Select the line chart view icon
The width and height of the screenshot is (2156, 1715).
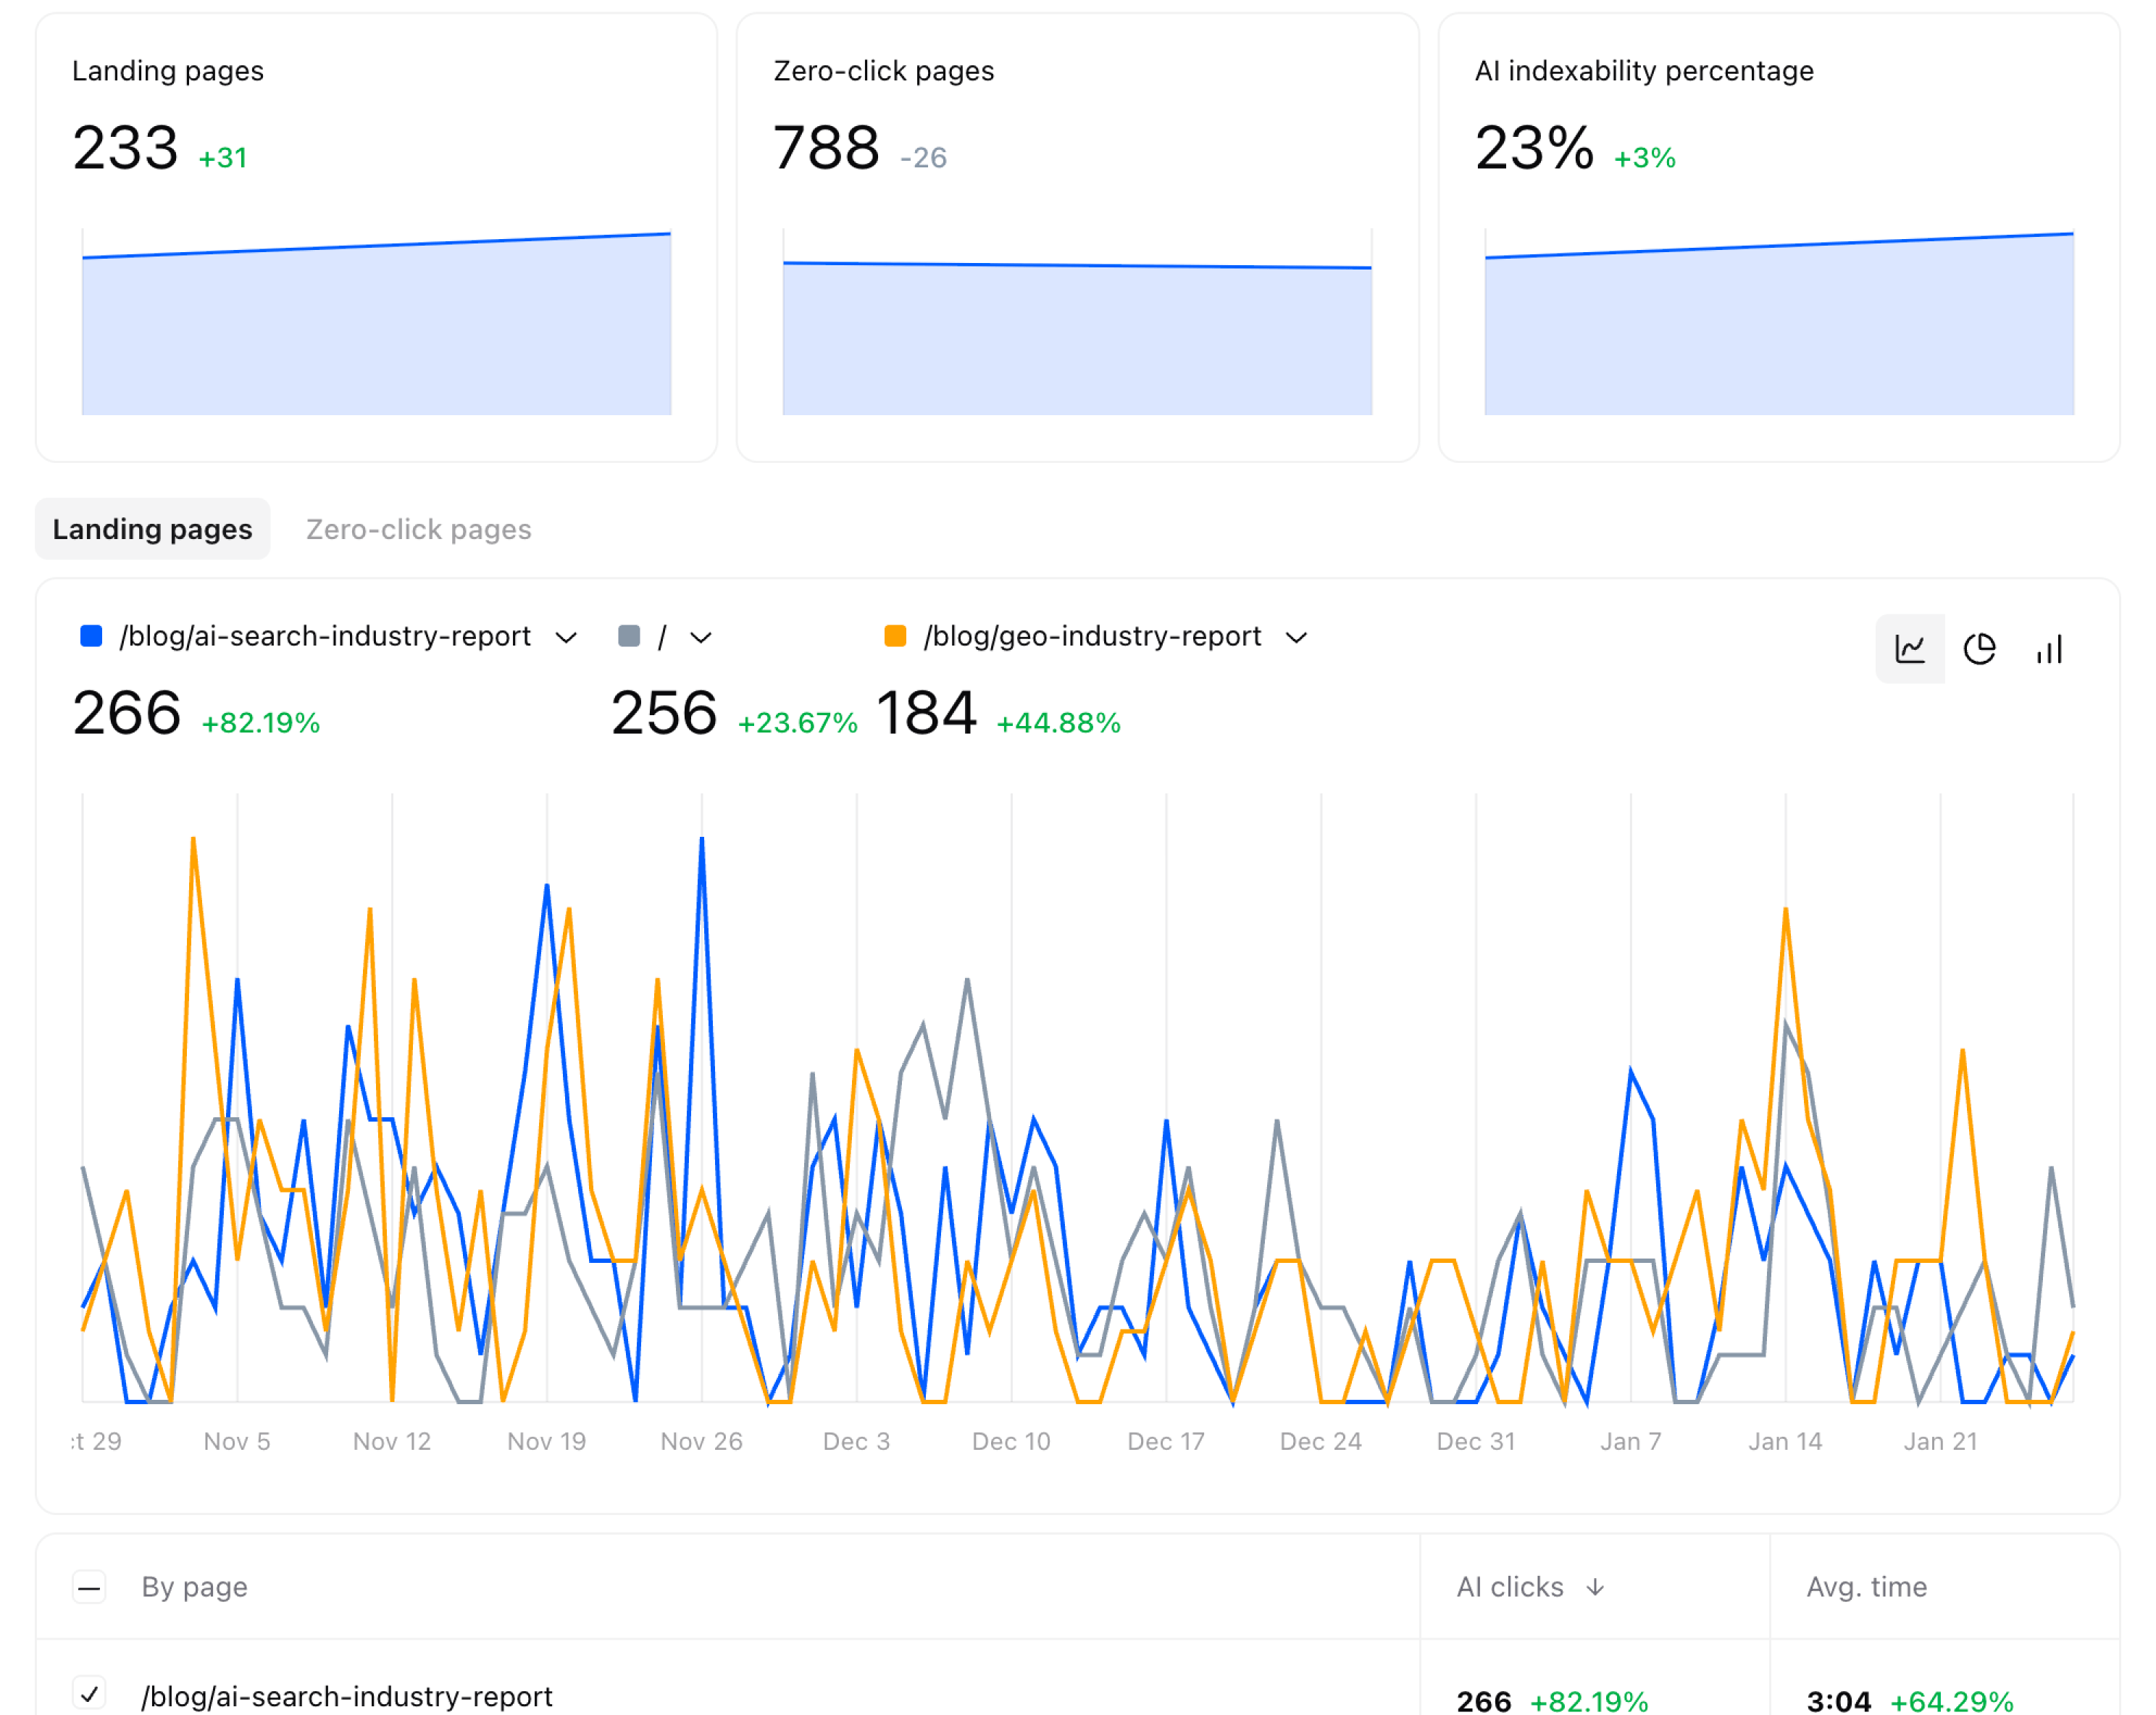pos(1910,648)
